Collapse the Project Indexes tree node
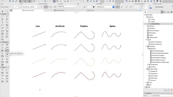This screenshot has width=173, height=97. coord(146,69)
